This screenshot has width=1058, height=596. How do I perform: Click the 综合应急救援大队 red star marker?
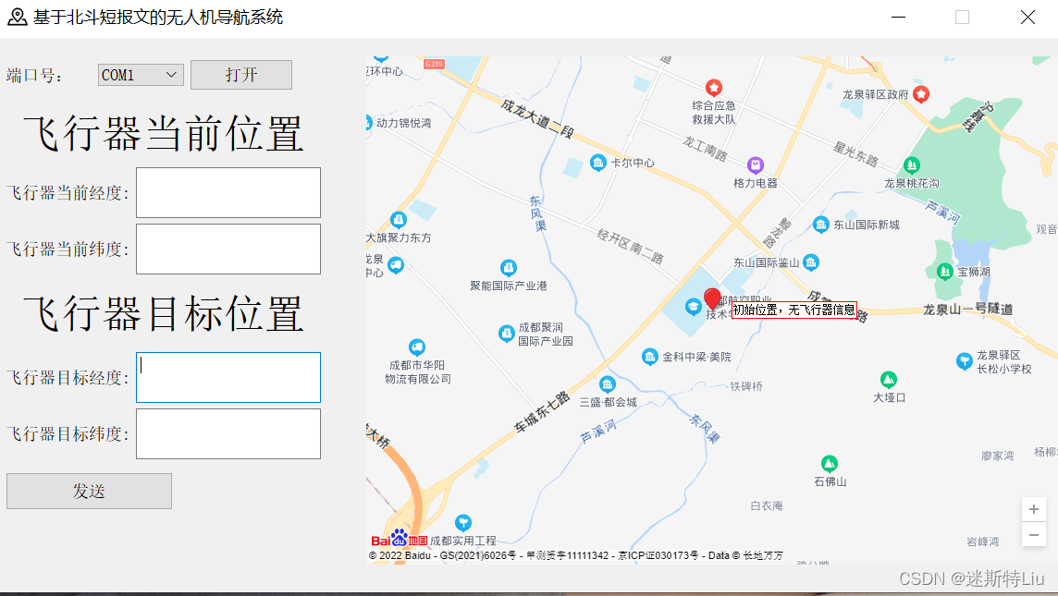(714, 88)
